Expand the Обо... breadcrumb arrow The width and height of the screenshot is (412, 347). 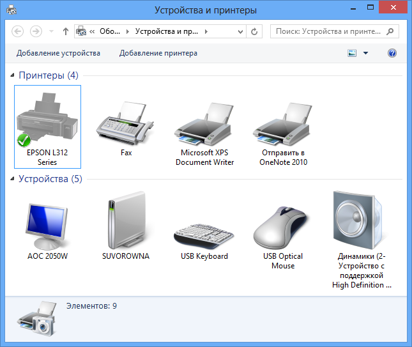pyautogui.click(x=128, y=31)
